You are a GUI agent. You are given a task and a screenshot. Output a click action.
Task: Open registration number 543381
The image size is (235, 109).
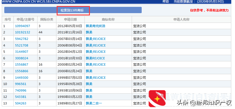(x=21, y=97)
